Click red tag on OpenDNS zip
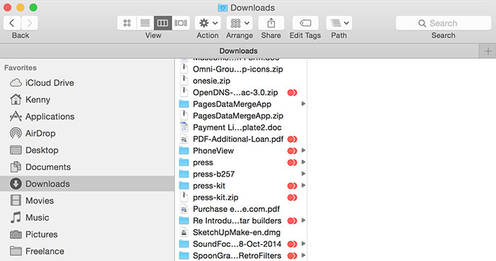The width and height of the screenshot is (496, 261). click(x=292, y=93)
